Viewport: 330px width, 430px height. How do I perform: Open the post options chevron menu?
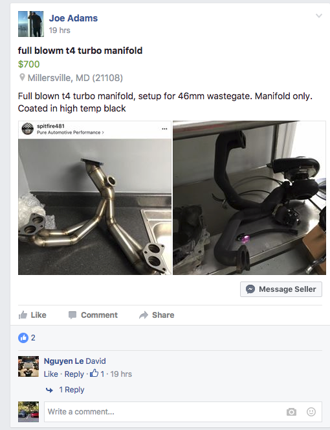click(319, 16)
